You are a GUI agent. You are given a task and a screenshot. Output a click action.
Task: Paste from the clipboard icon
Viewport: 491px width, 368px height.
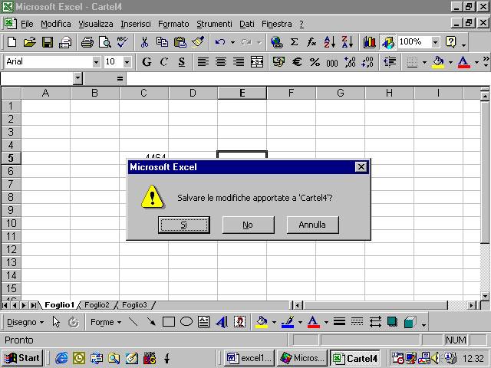(180, 42)
